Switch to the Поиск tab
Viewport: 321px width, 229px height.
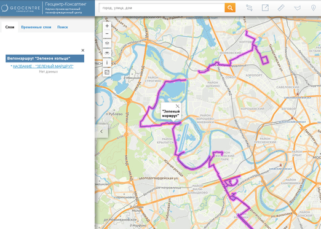tap(63, 27)
